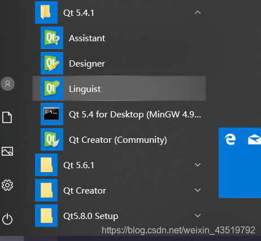261x241 pixels.
Task: Expand the Qt Creator folder chevron
Action: pyautogui.click(x=198, y=190)
